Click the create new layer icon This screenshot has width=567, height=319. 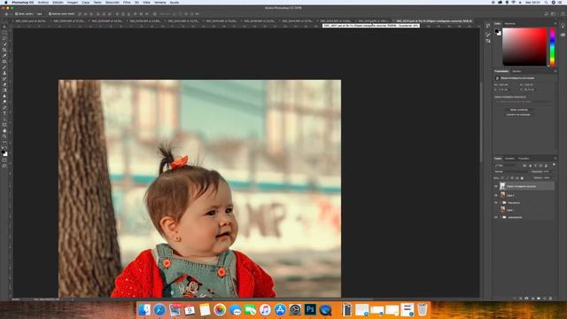click(x=545, y=299)
